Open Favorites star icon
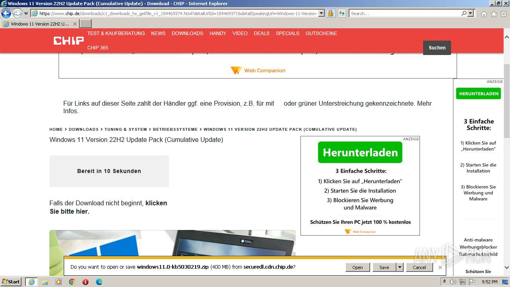The height and width of the screenshot is (287, 510). [494, 14]
